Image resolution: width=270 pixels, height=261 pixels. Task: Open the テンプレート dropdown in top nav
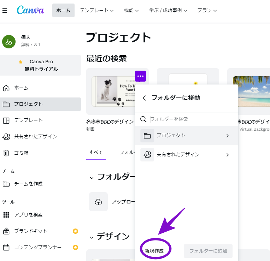click(96, 11)
